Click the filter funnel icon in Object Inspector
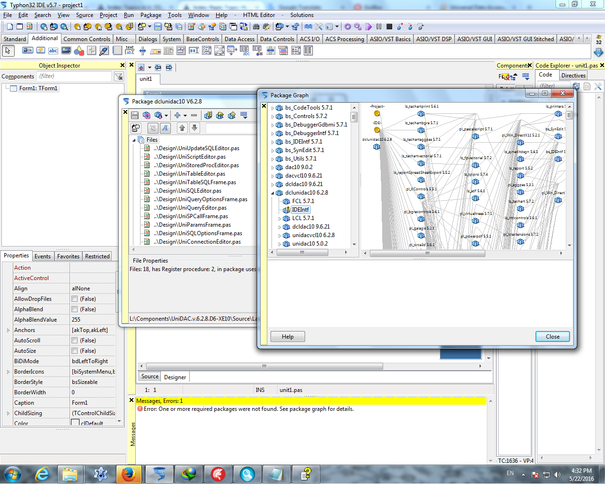Viewport: 605px width, 485px height. (x=119, y=76)
